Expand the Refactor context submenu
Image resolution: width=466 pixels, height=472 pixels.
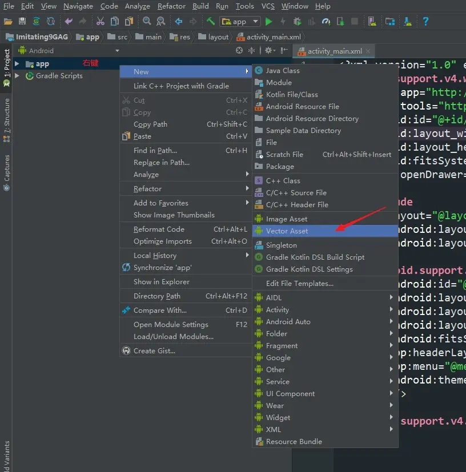pos(186,189)
